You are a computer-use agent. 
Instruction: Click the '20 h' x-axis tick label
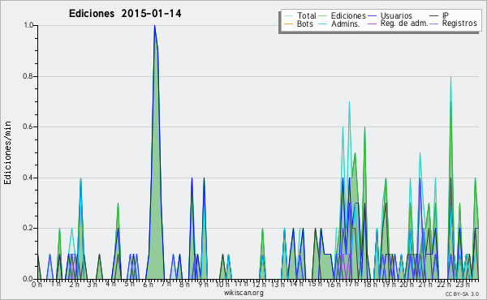click(x=407, y=284)
